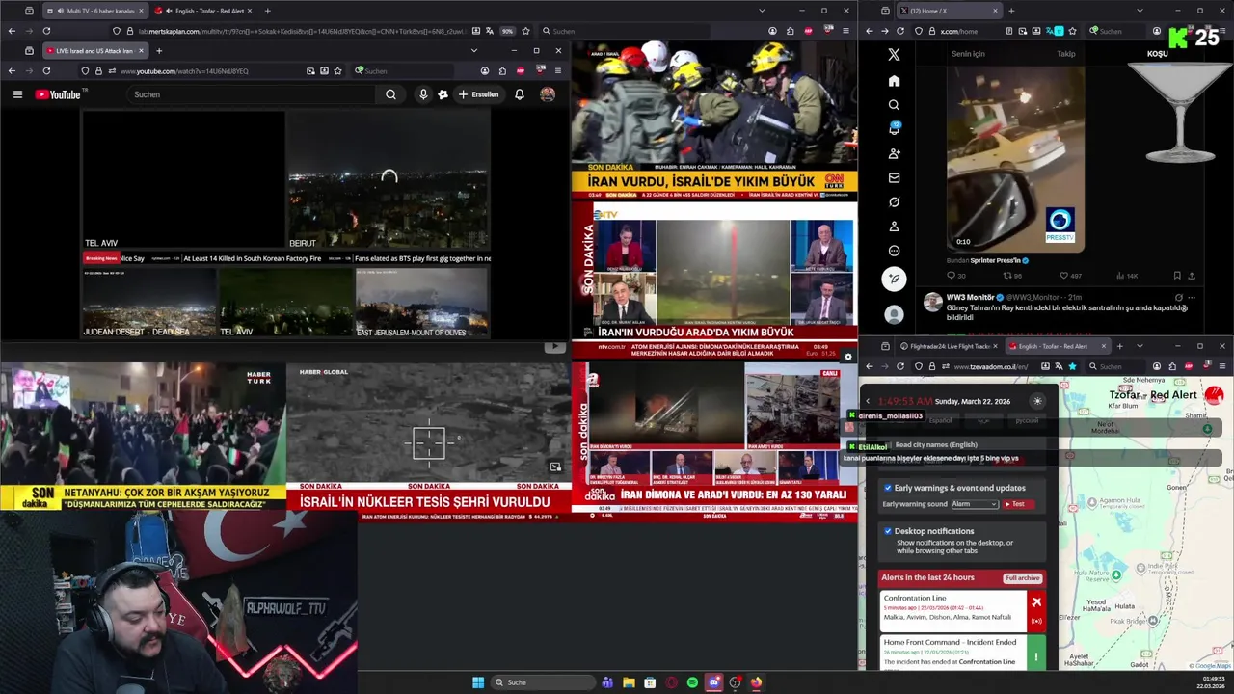Reload the tzevaadom.co.il page
The image size is (1234, 694).
(900, 366)
